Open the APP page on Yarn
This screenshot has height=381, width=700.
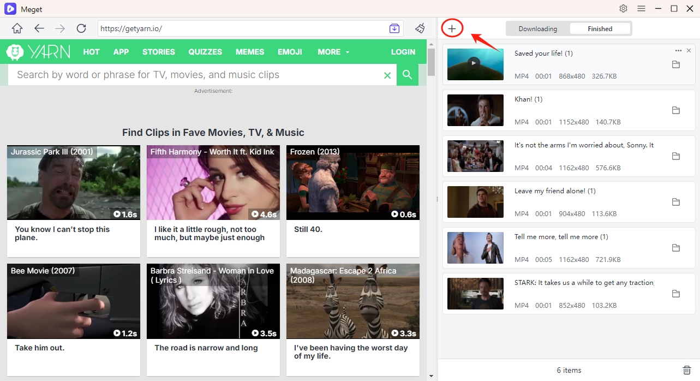121,52
